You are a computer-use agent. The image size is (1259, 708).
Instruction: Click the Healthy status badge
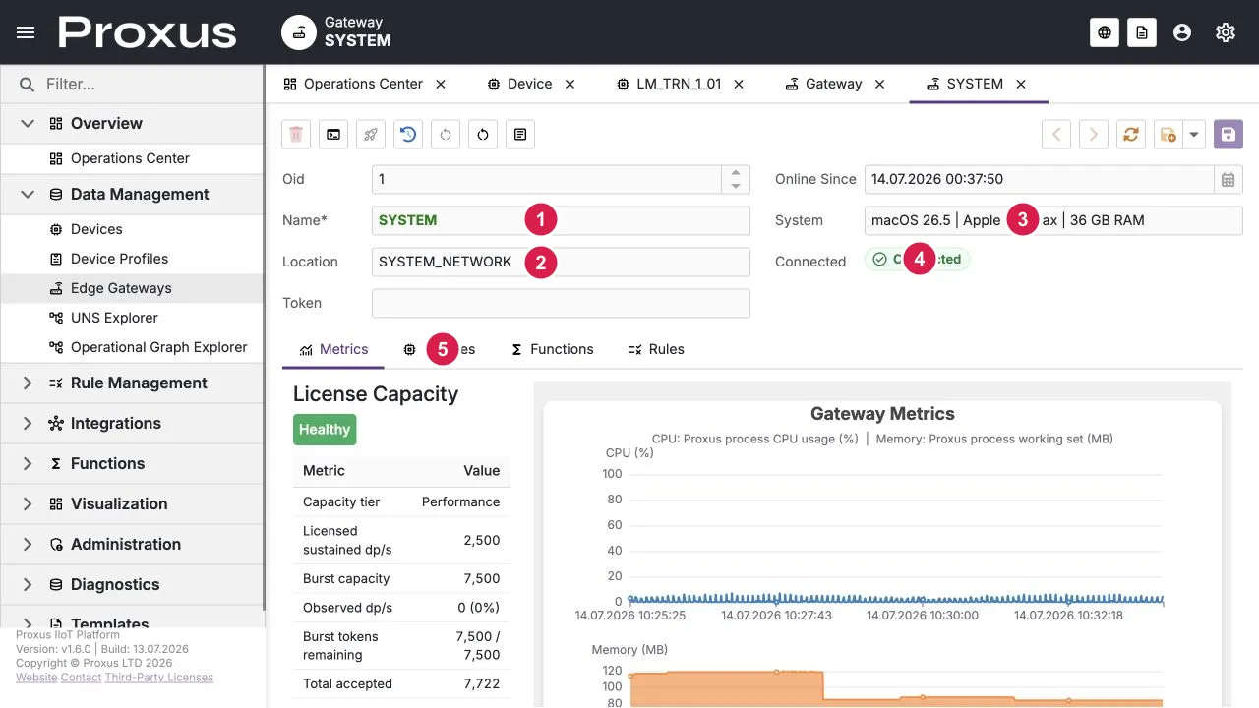(x=325, y=430)
